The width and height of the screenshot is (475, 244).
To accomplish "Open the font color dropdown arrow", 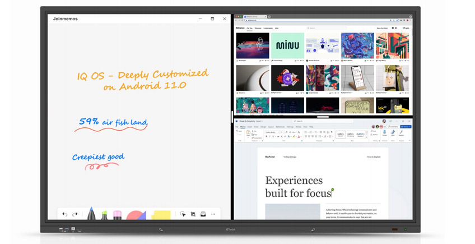I will 300,136.
